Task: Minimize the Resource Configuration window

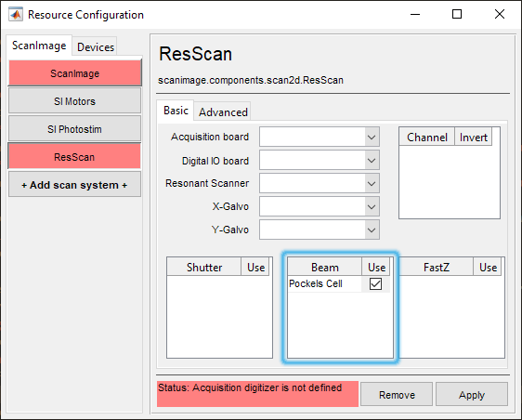Action: coord(415,14)
